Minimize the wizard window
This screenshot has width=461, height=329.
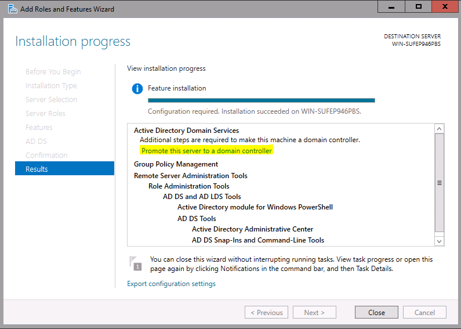pyautogui.click(x=391, y=7)
